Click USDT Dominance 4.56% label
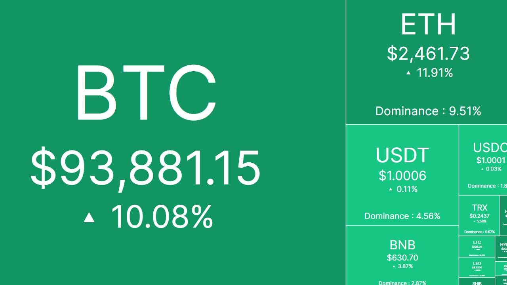This screenshot has width=507, height=285. click(402, 216)
